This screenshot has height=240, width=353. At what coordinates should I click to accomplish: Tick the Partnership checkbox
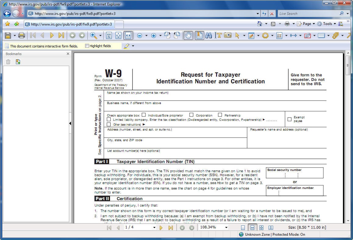click(220, 115)
